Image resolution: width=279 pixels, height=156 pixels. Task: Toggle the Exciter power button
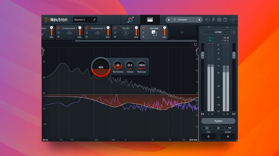click(115, 28)
